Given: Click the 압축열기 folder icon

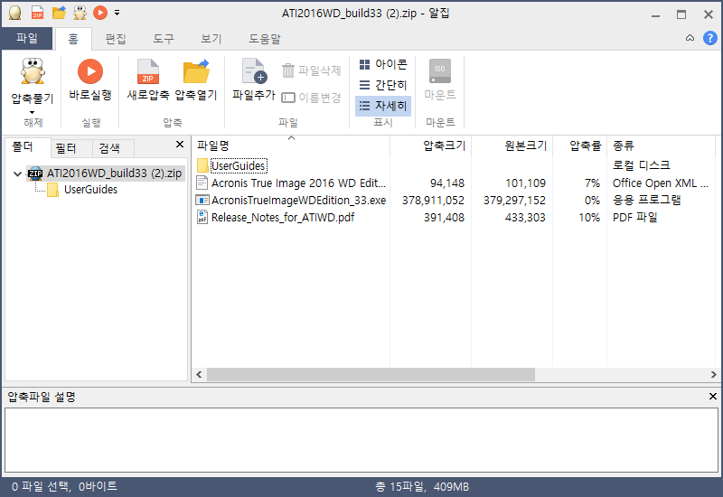Looking at the screenshot, I should [196, 72].
